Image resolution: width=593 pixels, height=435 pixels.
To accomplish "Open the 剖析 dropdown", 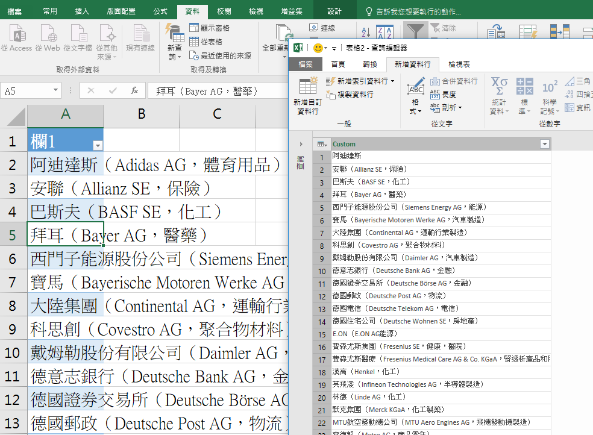I will (447, 108).
